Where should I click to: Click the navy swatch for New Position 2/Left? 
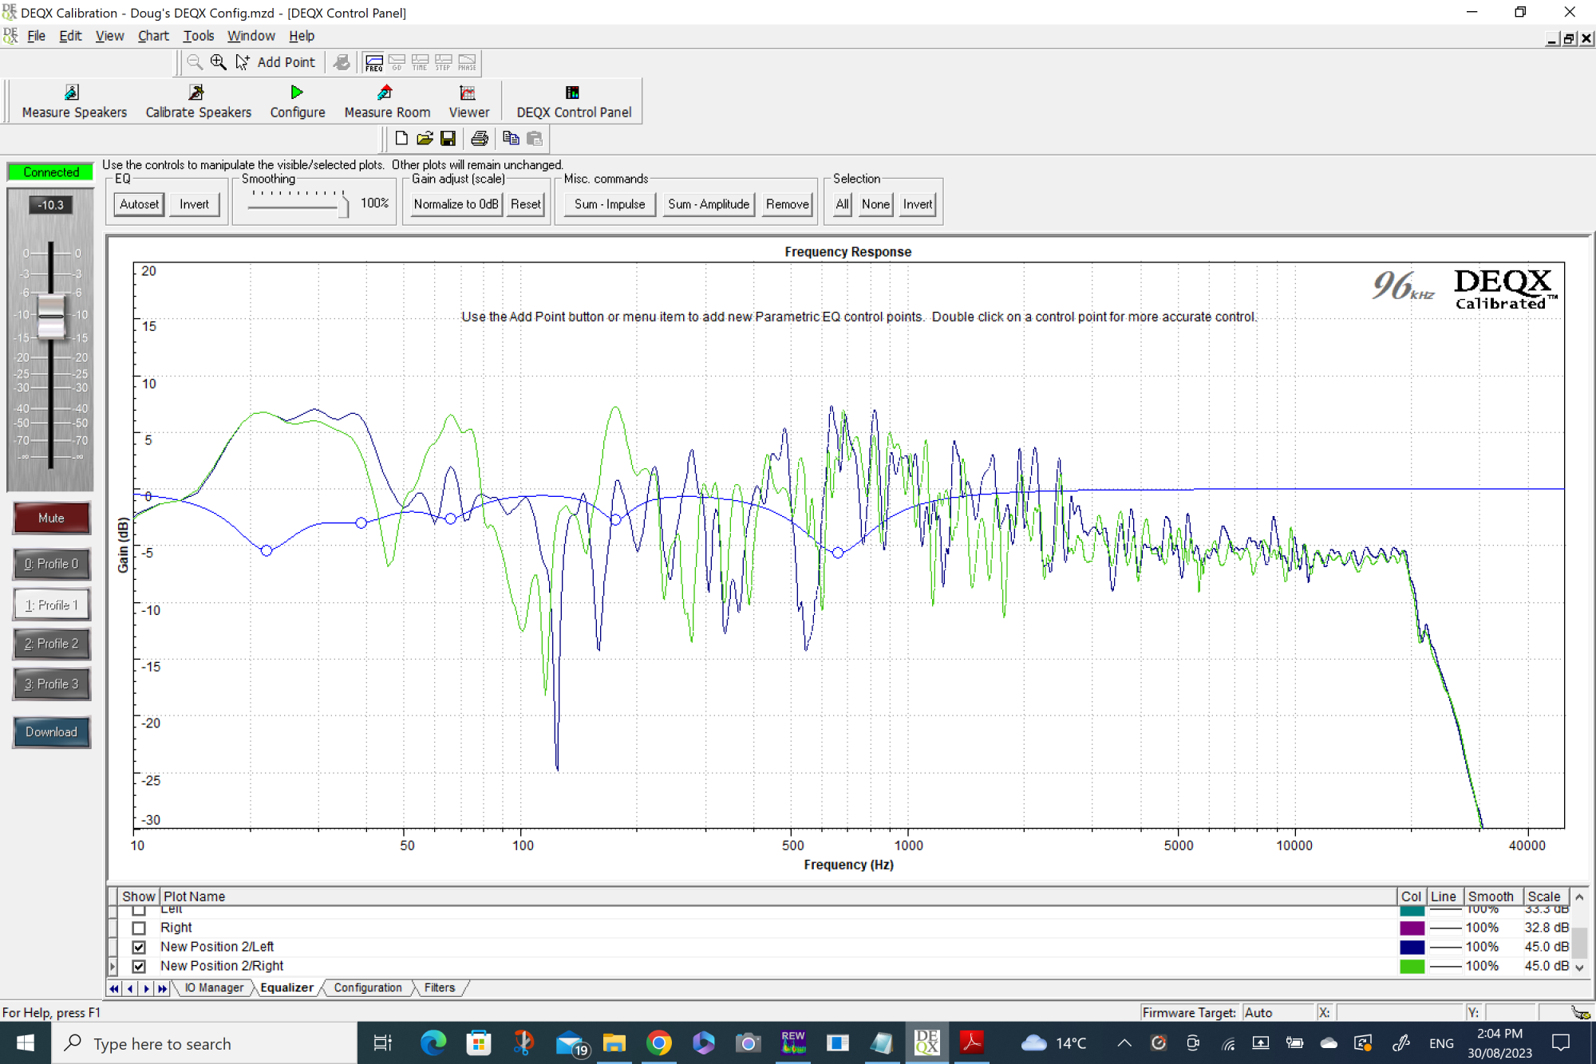1412,947
